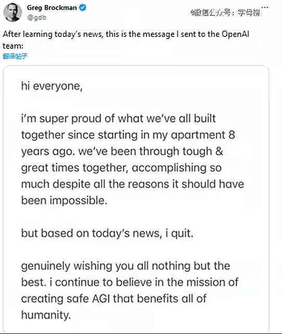The image size is (282, 334).
Task: Click the word 'OpenAI' in the tweet
Action: click(x=235, y=34)
